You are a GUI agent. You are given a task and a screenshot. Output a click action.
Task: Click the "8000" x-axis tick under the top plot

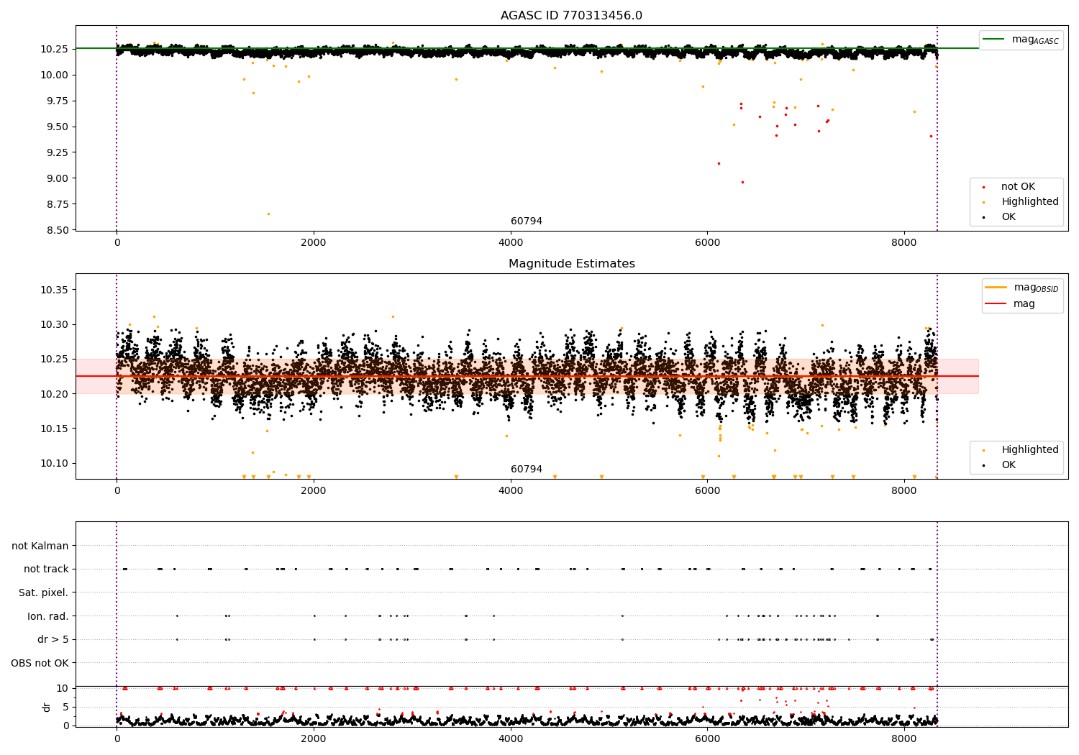904,242
